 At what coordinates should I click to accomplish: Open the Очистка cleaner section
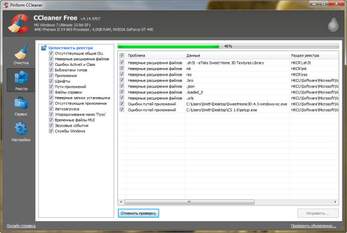point(21,54)
